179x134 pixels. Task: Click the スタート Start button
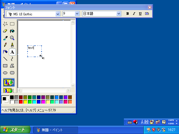[x=13, y=130]
